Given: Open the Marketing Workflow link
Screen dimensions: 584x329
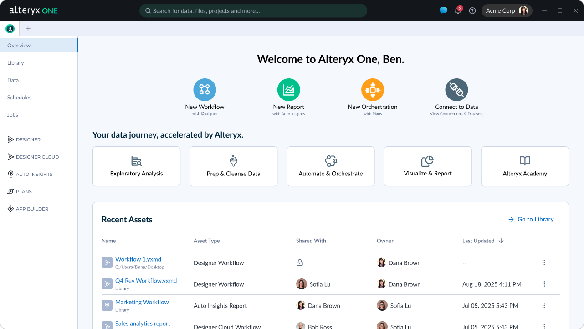Looking at the screenshot, I should tap(142, 302).
